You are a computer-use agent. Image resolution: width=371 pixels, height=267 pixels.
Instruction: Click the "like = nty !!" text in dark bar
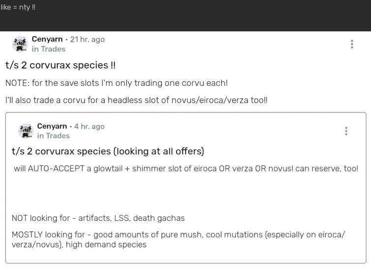[x=18, y=7]
